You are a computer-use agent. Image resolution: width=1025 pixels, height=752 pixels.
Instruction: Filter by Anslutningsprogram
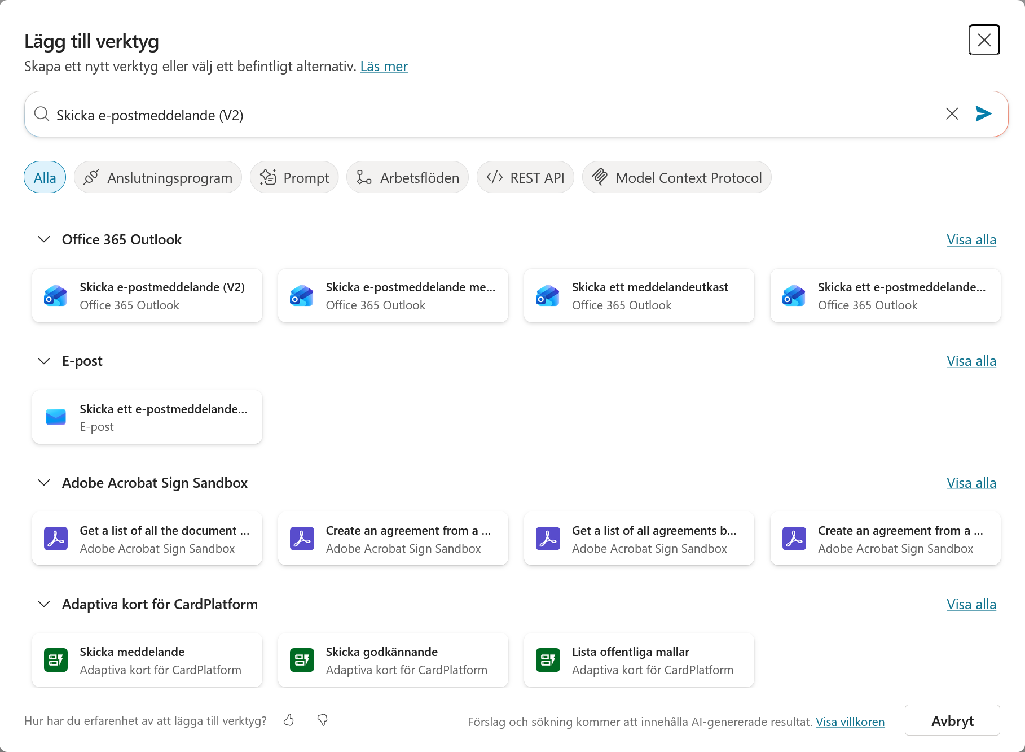(x=158, y=178)
